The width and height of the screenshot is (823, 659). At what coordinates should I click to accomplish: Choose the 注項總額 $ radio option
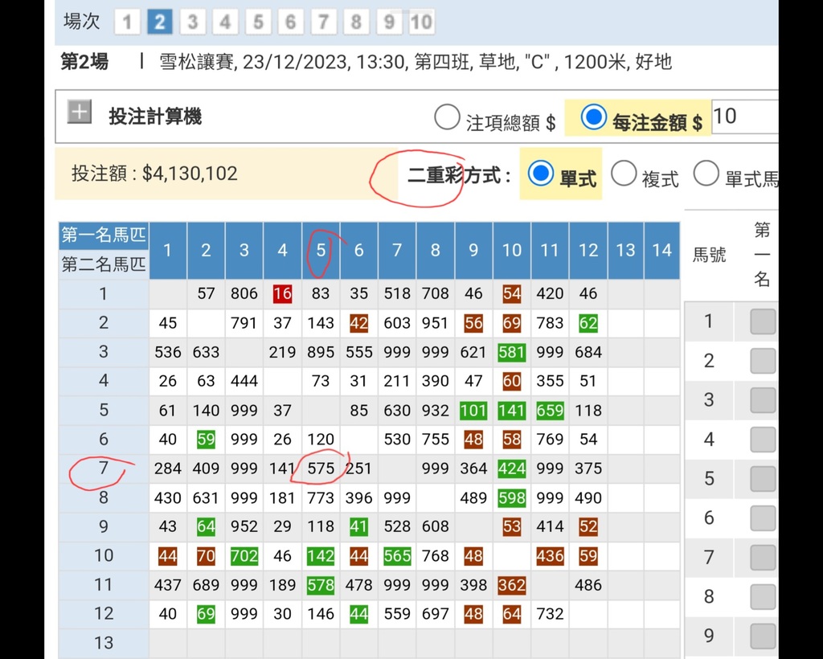447,118
